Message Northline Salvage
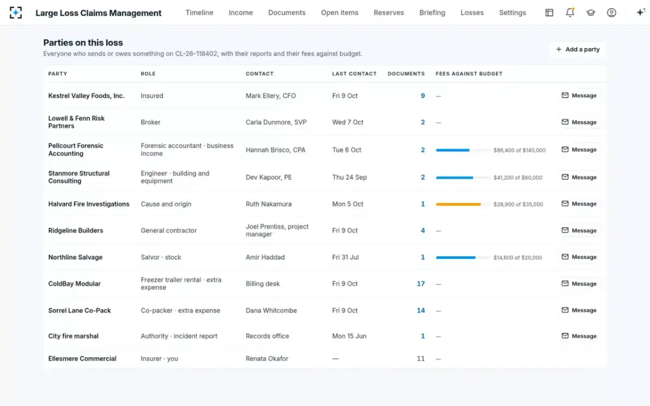This screenshot has height=406, width=650. click(x=579, y=257)
